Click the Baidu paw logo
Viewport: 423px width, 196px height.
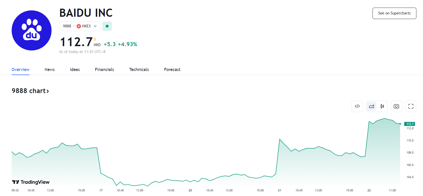pyautogui.click(x=31, y=30)
